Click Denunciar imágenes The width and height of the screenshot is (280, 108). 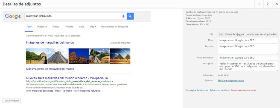(120, 43)
